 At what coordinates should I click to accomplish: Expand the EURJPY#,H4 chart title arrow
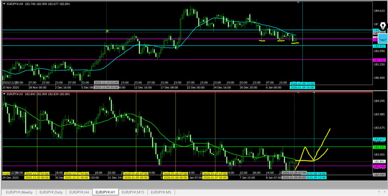pos(4,3)
